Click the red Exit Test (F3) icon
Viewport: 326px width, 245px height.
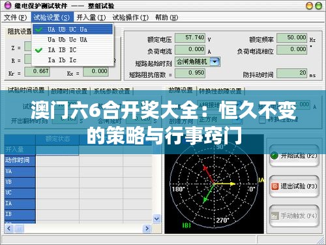[x=274, y=186]
